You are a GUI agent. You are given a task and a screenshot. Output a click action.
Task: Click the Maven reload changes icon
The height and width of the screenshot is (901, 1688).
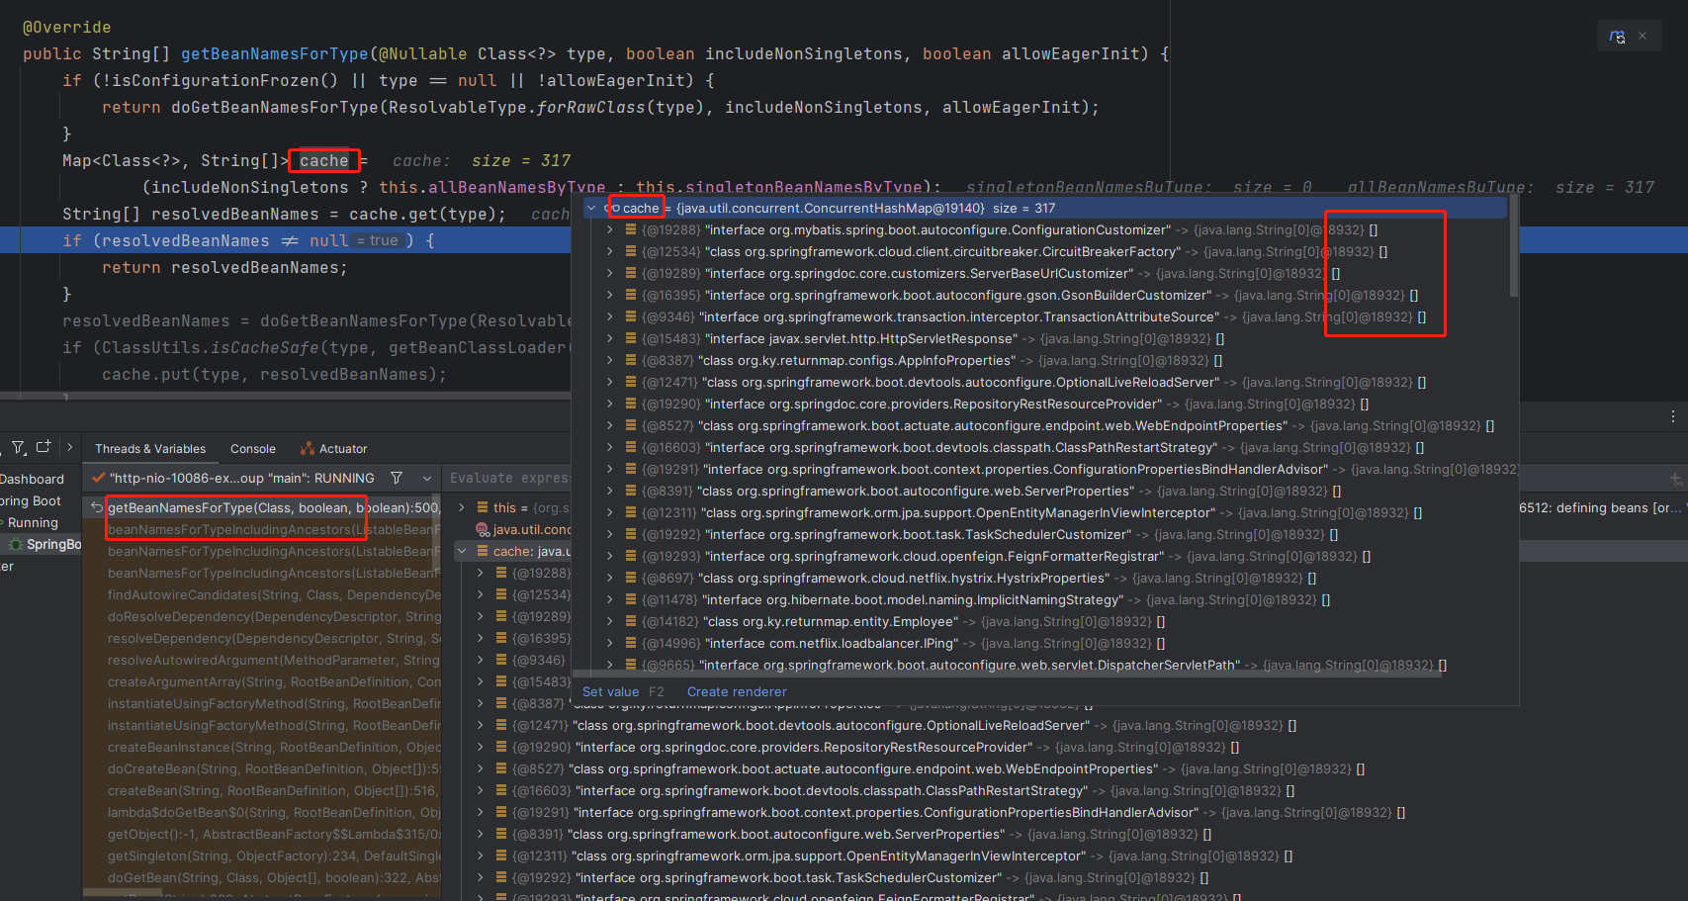pyautogui.click(x=1618, y=37)
